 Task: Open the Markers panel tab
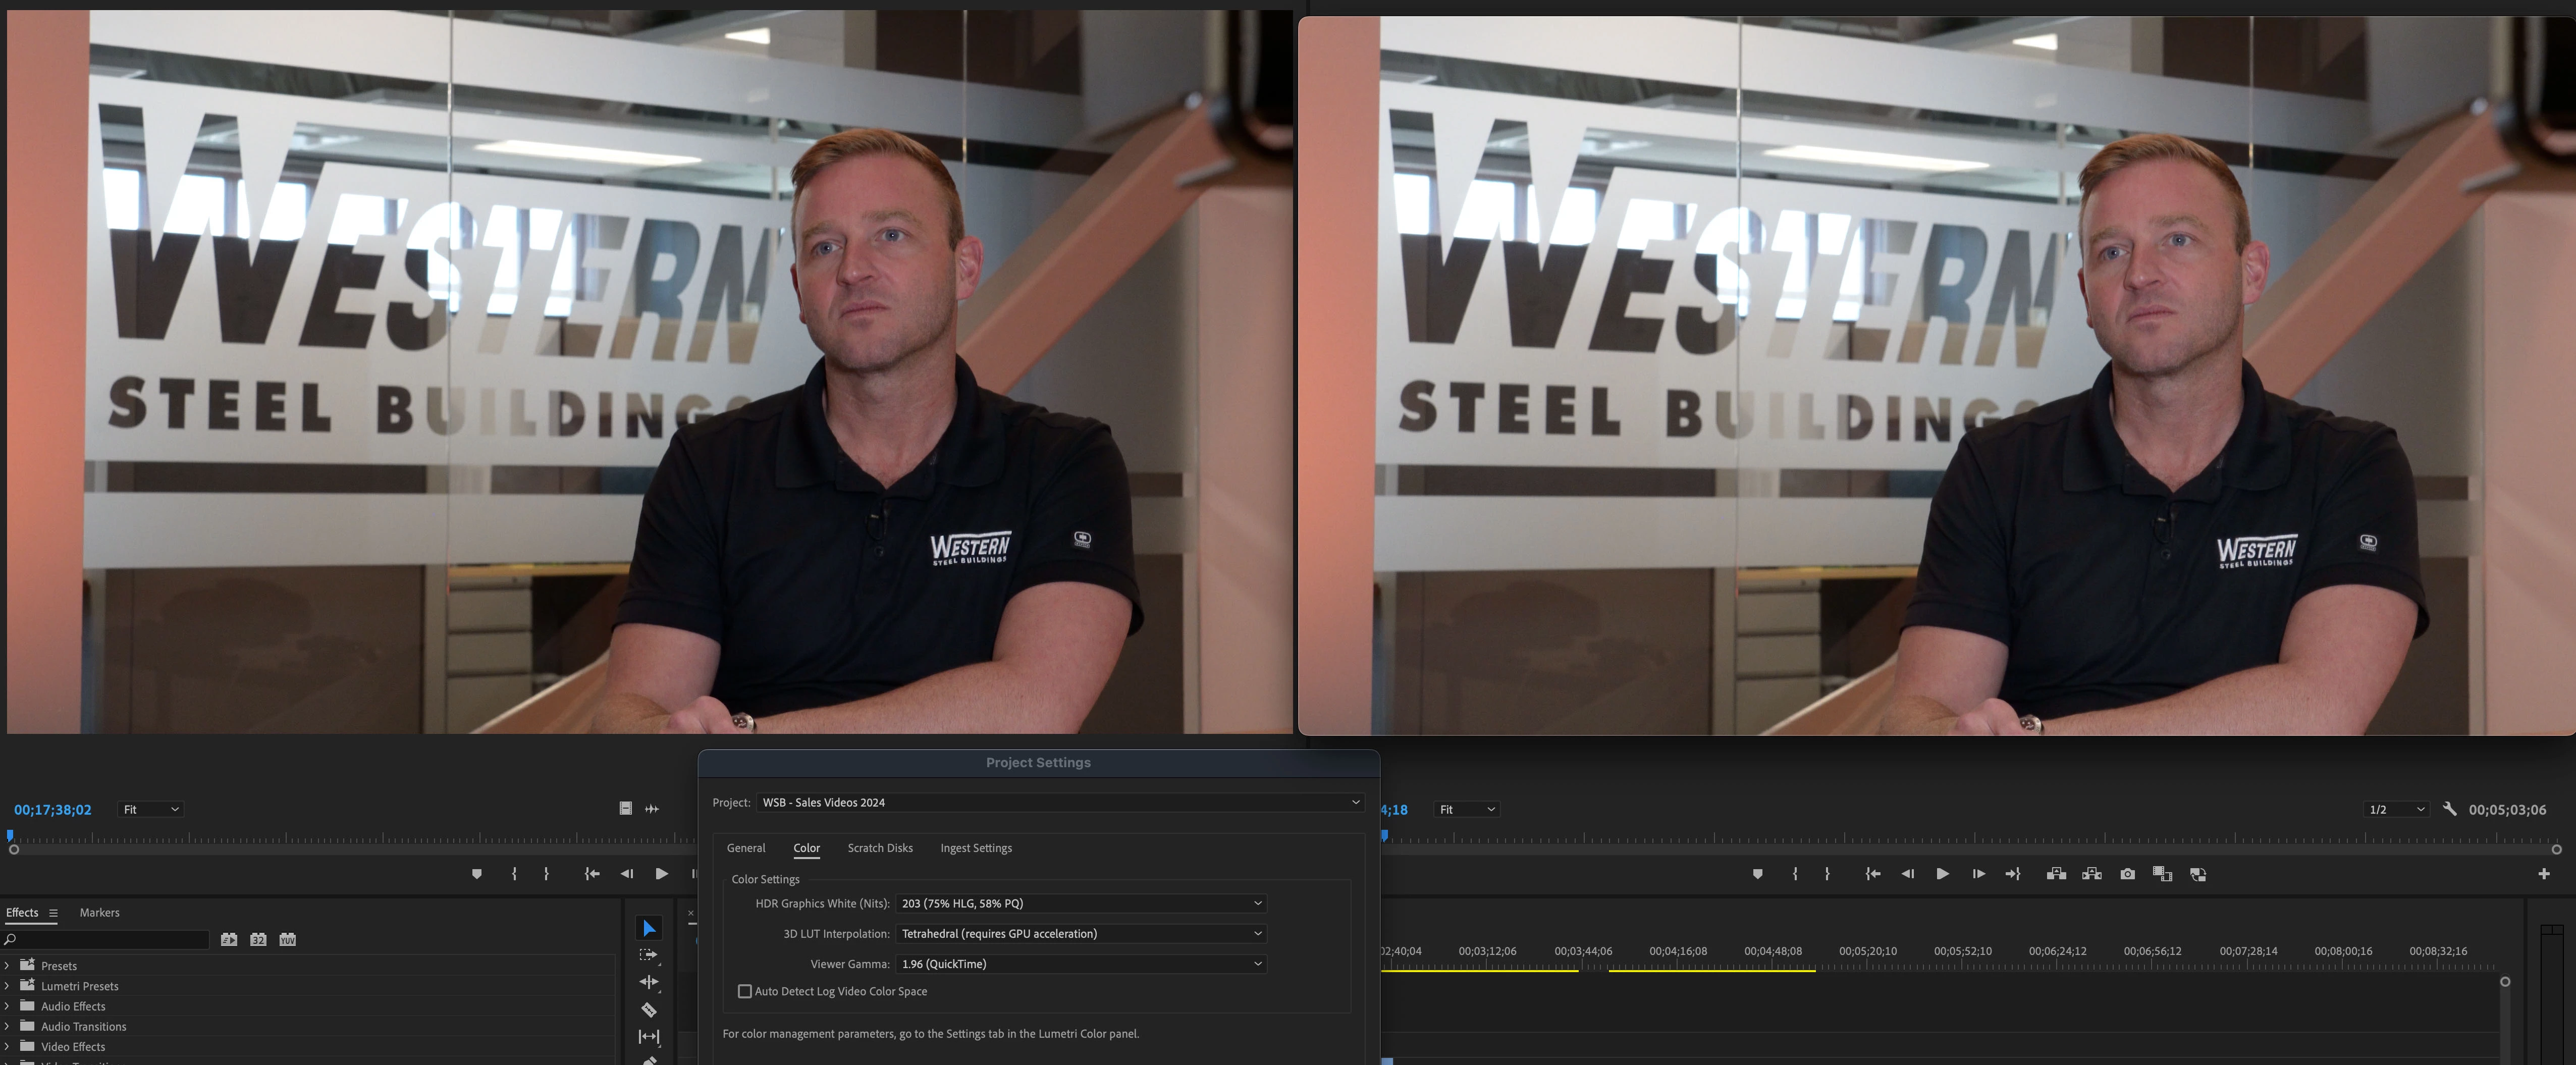[99, 912]
